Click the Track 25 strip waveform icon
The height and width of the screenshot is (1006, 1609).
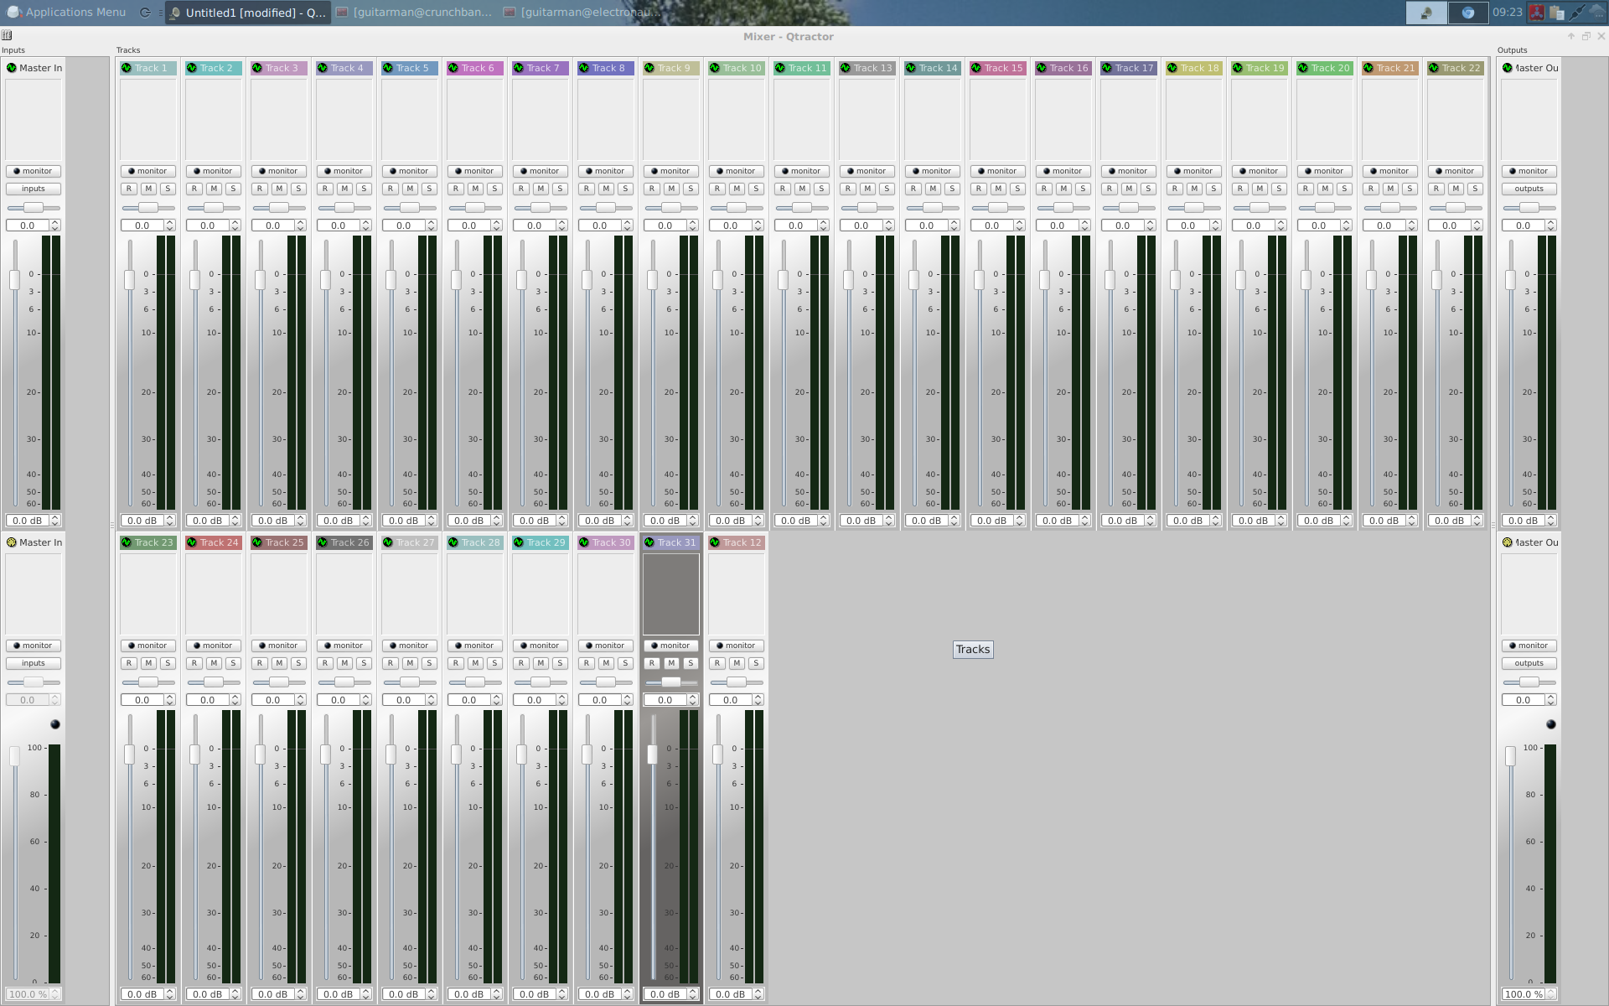click(257, 542)
